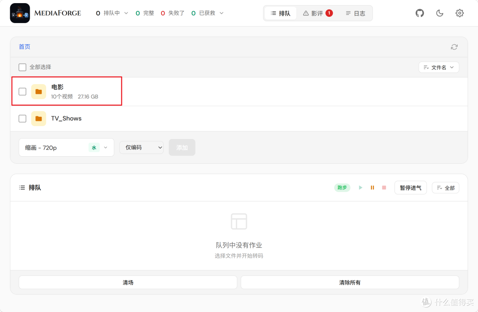The image size is (478, 312).
Task: Open the 电影 folder name
Action: coord(57,87)
